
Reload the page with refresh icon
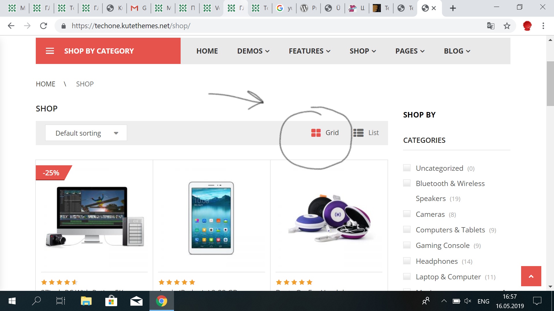[x=44, y=26]
